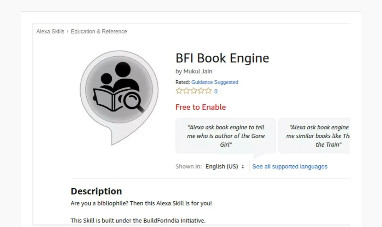This screenshot has width=382, height=227.
Task: Open the review count number link
Action: point(216,92)
